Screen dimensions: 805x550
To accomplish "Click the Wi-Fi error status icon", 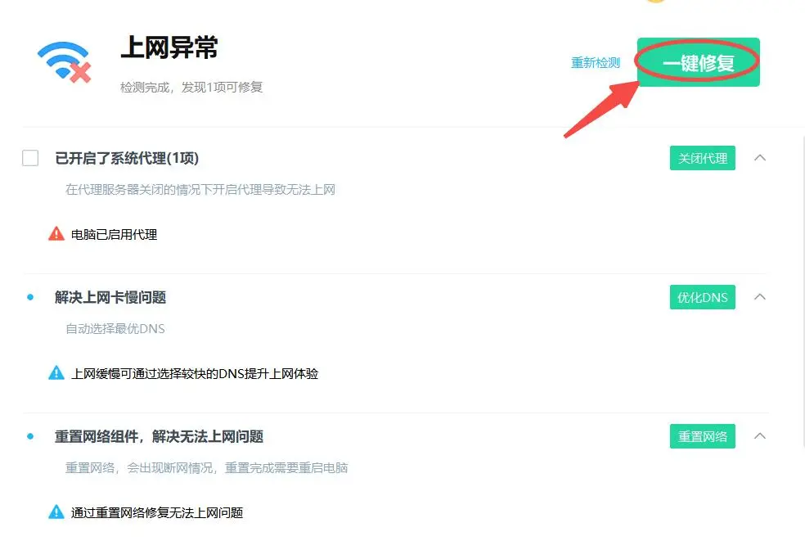I will coord(64,62).
